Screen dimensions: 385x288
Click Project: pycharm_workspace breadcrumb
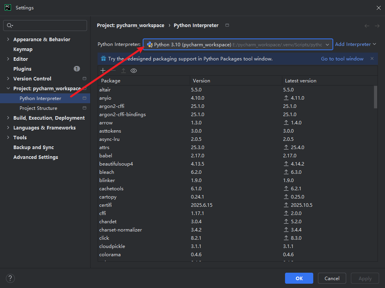[x=131, y=26]
